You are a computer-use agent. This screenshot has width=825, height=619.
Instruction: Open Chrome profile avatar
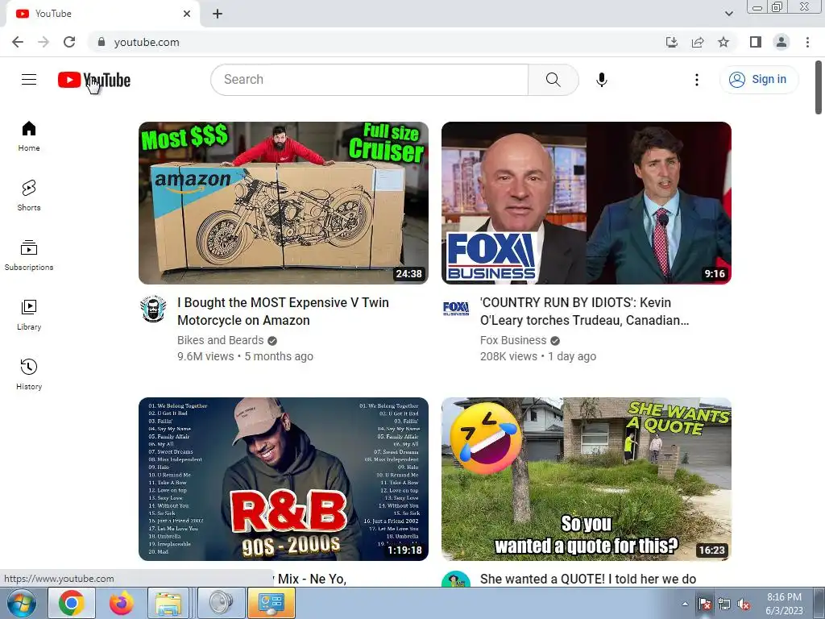tap(781, 42)
